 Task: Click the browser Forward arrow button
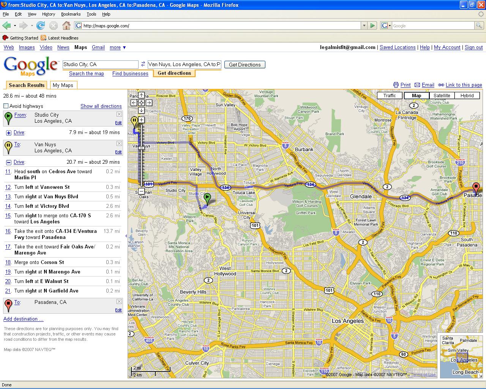23,25
